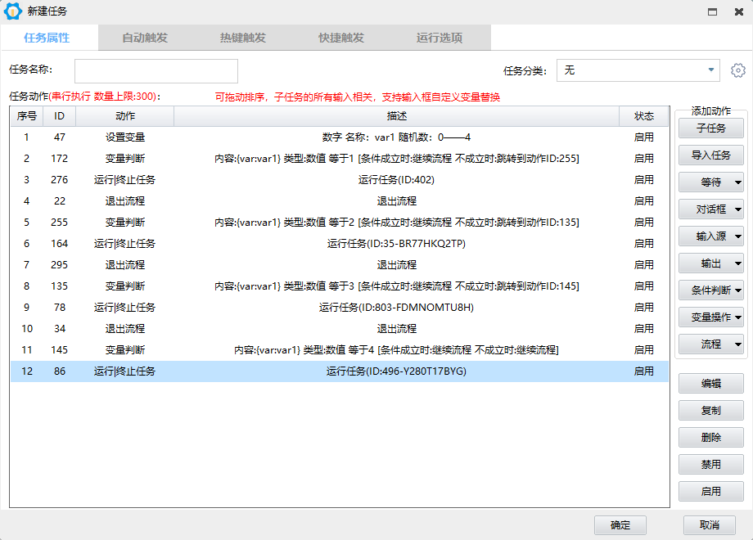Close the 新建任务 window
This screenshot has height=540, width=753.
737,11
